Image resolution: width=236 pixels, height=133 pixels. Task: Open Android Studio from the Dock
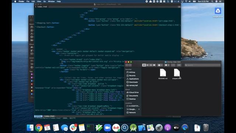coord(133,128)
